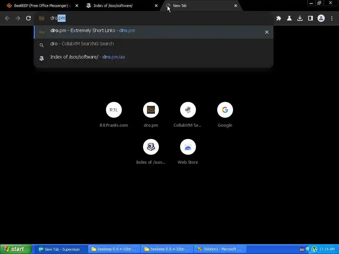339x254 pixels.
Task: Go forward using the forward arrow
Action: click(18, 18)
